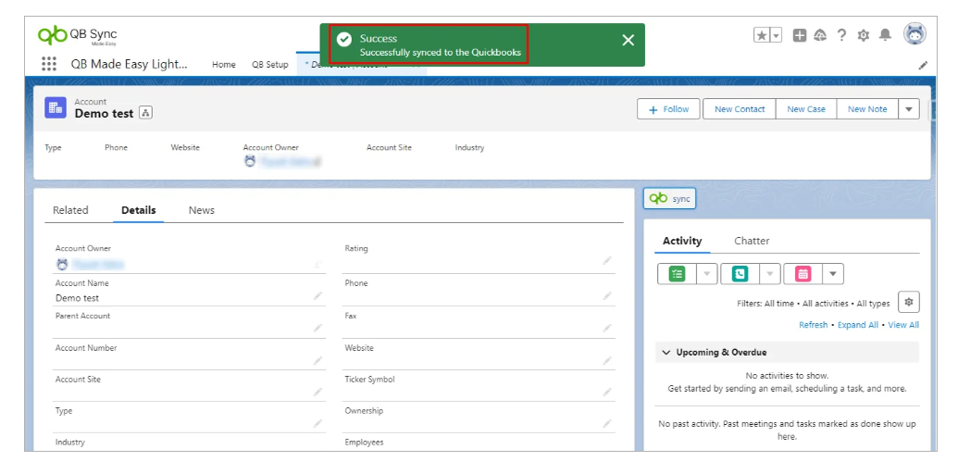Click the Expand All link
The width and height of the screenshot is (958, 474).
pos(857,325)
